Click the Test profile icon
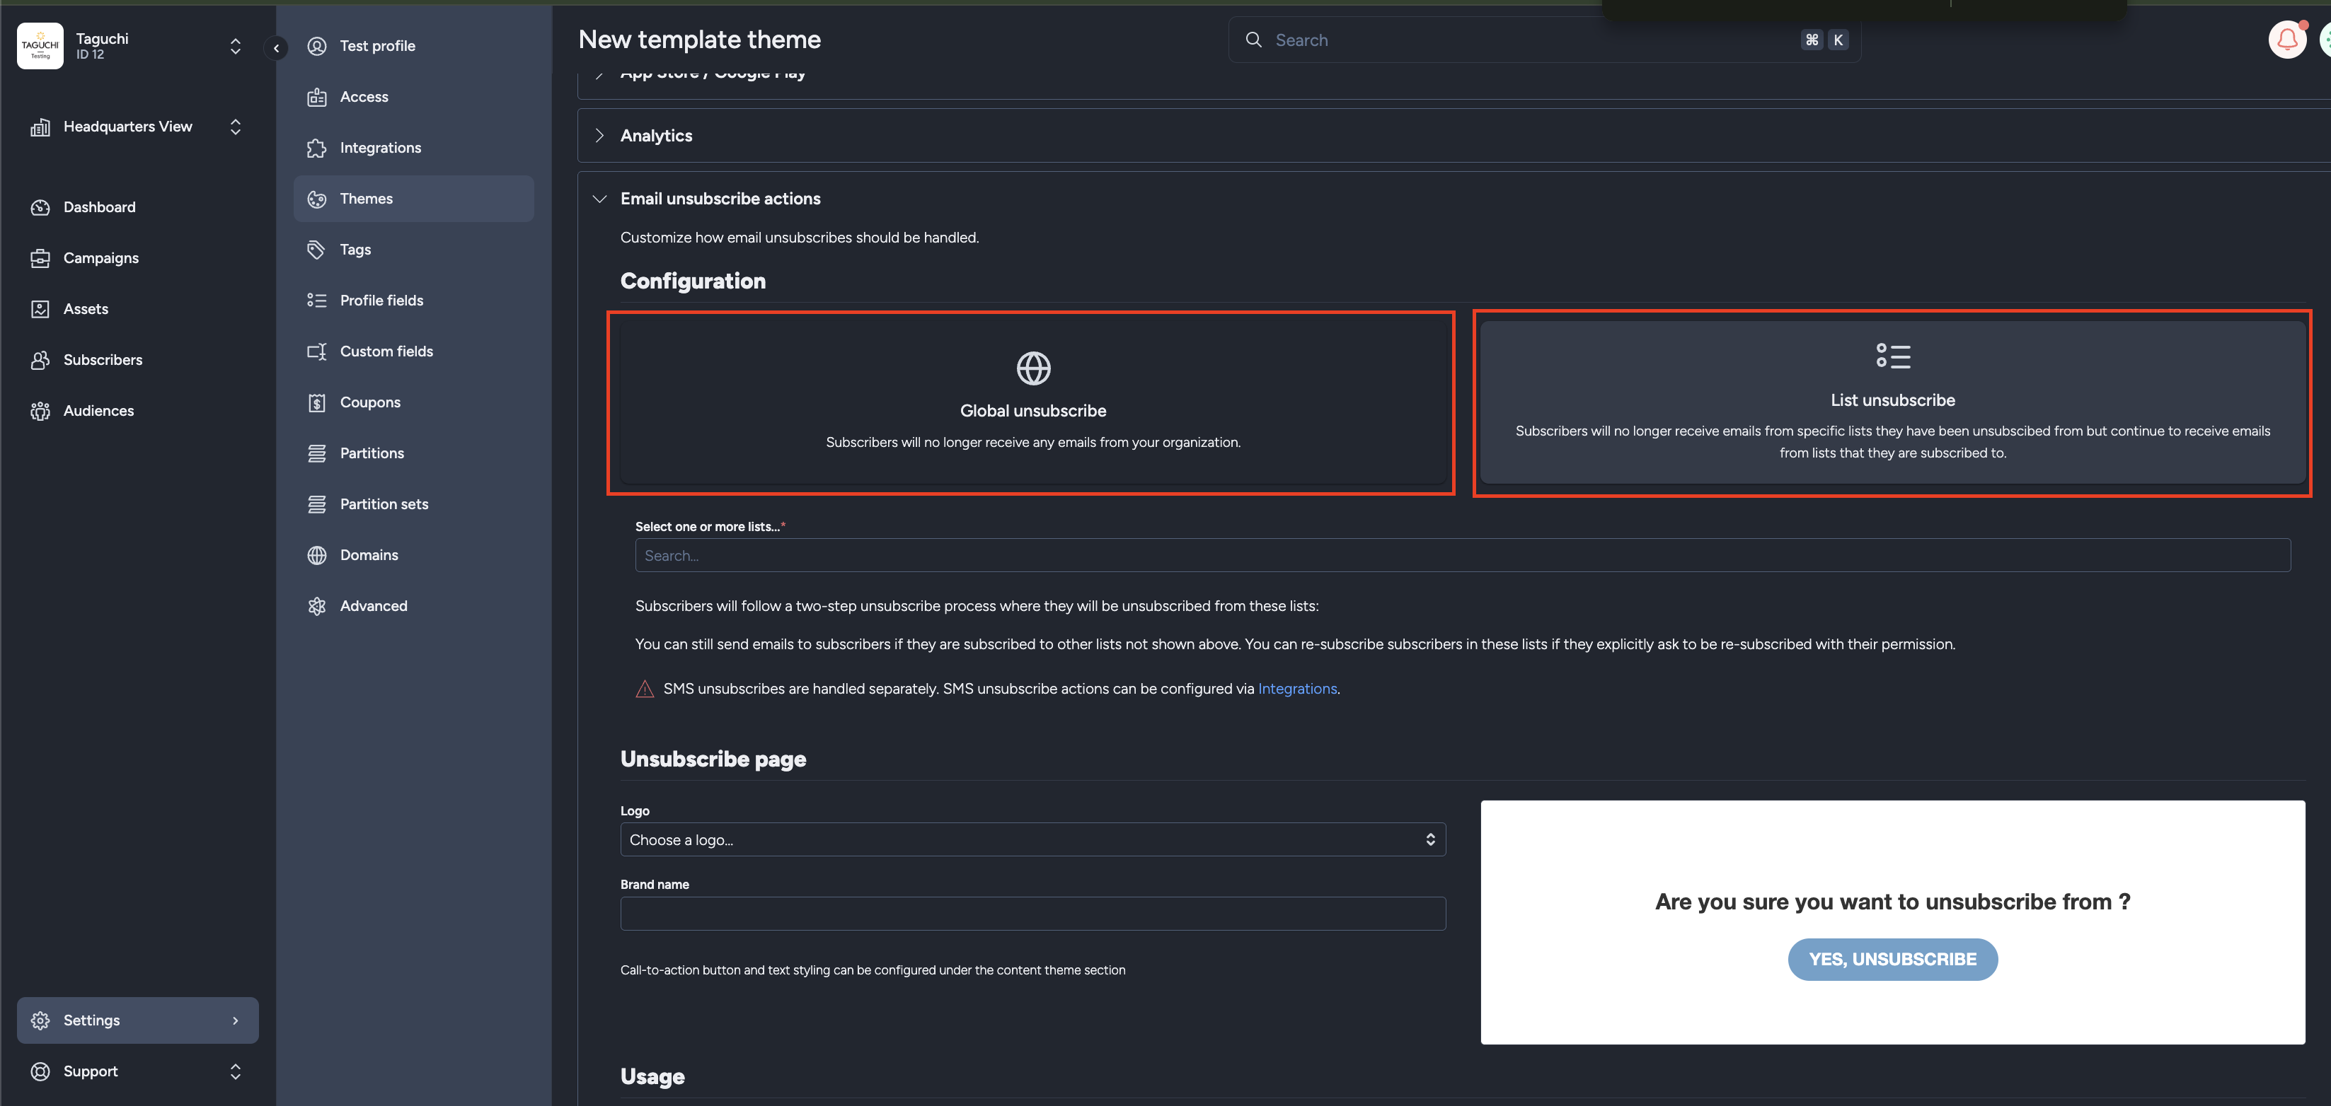The width and height of the screenshot is (2331, 1106). pos(317,46)
